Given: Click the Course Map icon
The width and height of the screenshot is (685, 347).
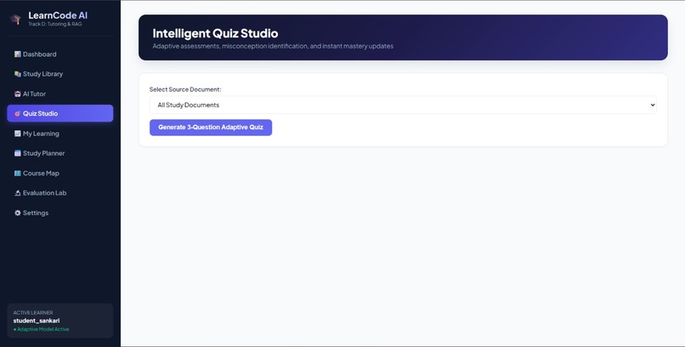Looking at the screenshot, I should (18, 173).
